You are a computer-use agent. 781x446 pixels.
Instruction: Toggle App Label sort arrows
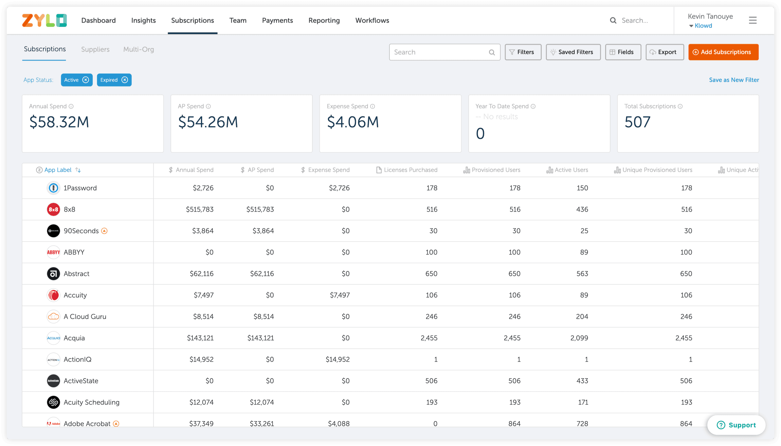point(78,170)
